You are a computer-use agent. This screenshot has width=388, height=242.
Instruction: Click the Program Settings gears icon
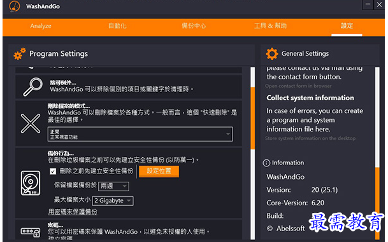(20, 54)
